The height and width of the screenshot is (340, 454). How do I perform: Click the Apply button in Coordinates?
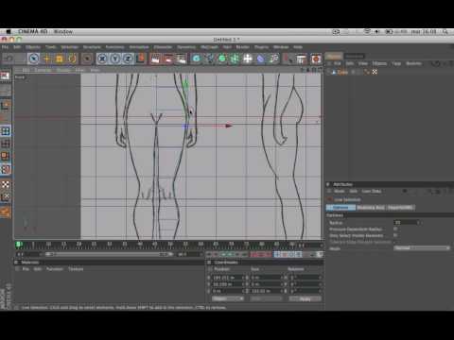306,298
